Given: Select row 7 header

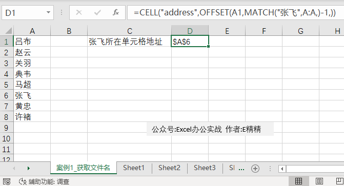Looking at the screenshot, I should [x=6, y=106].
